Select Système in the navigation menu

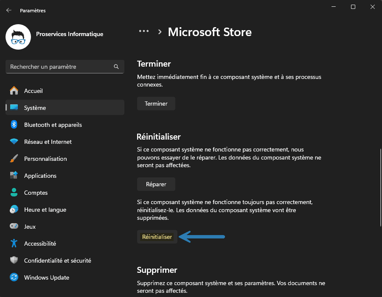coord(35,108)
